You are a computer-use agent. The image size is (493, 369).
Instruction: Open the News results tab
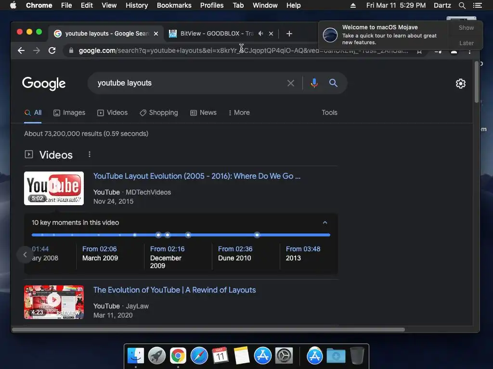tap(204, 112)
